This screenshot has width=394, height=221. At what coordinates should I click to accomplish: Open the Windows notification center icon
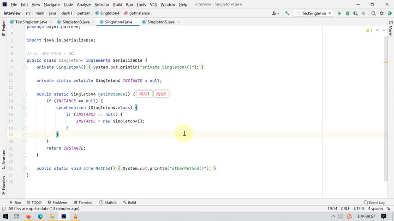point(383,216)
